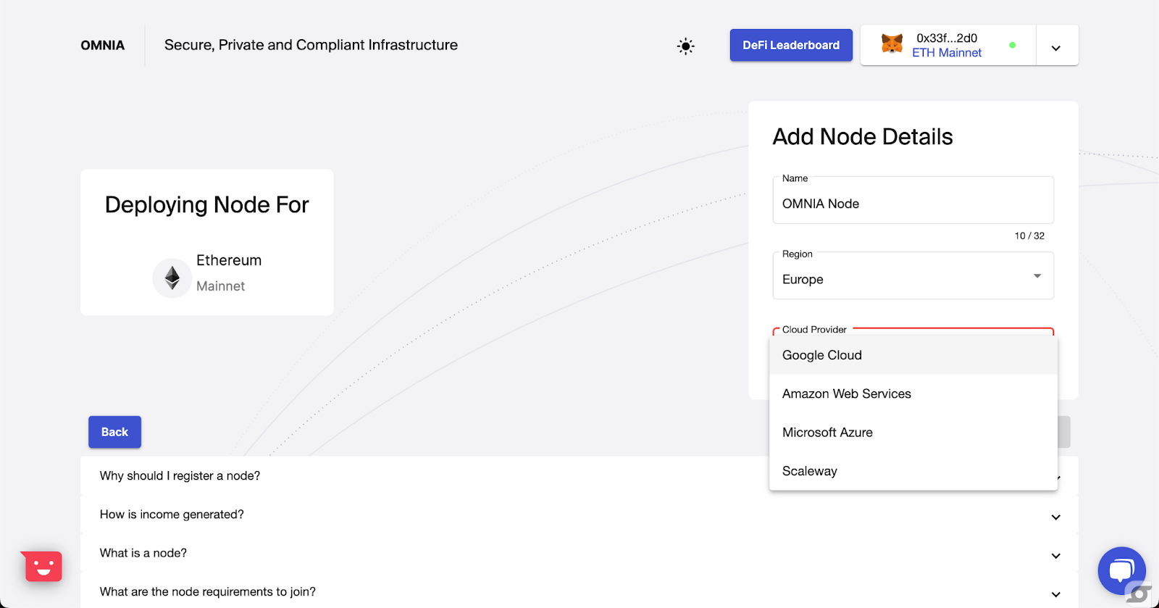The height and width of the screenshot is (608, 1159).
Task: Open the wallet account dropdown chevron
Action: (1056, 48)
